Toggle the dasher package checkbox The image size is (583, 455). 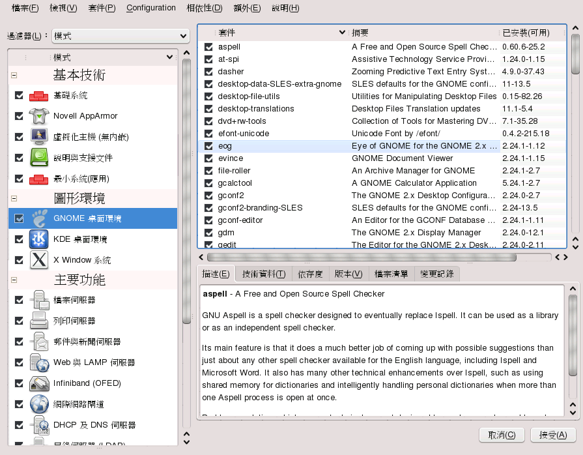(x=208, y=72)
